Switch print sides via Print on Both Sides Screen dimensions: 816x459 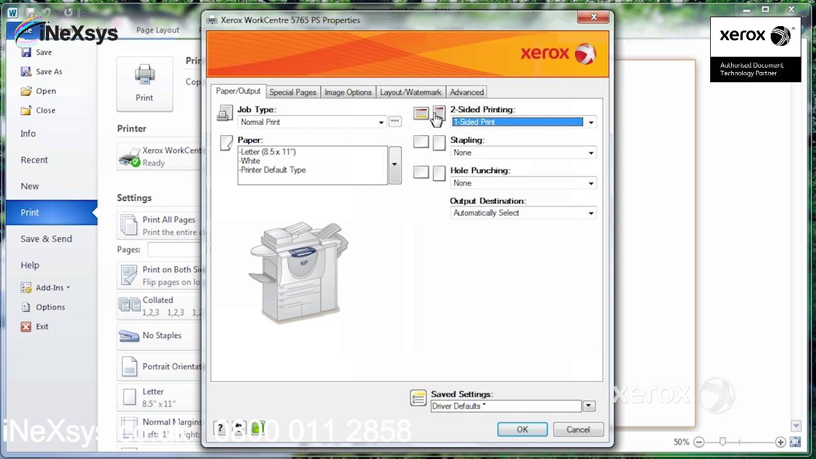click(159, 275)
